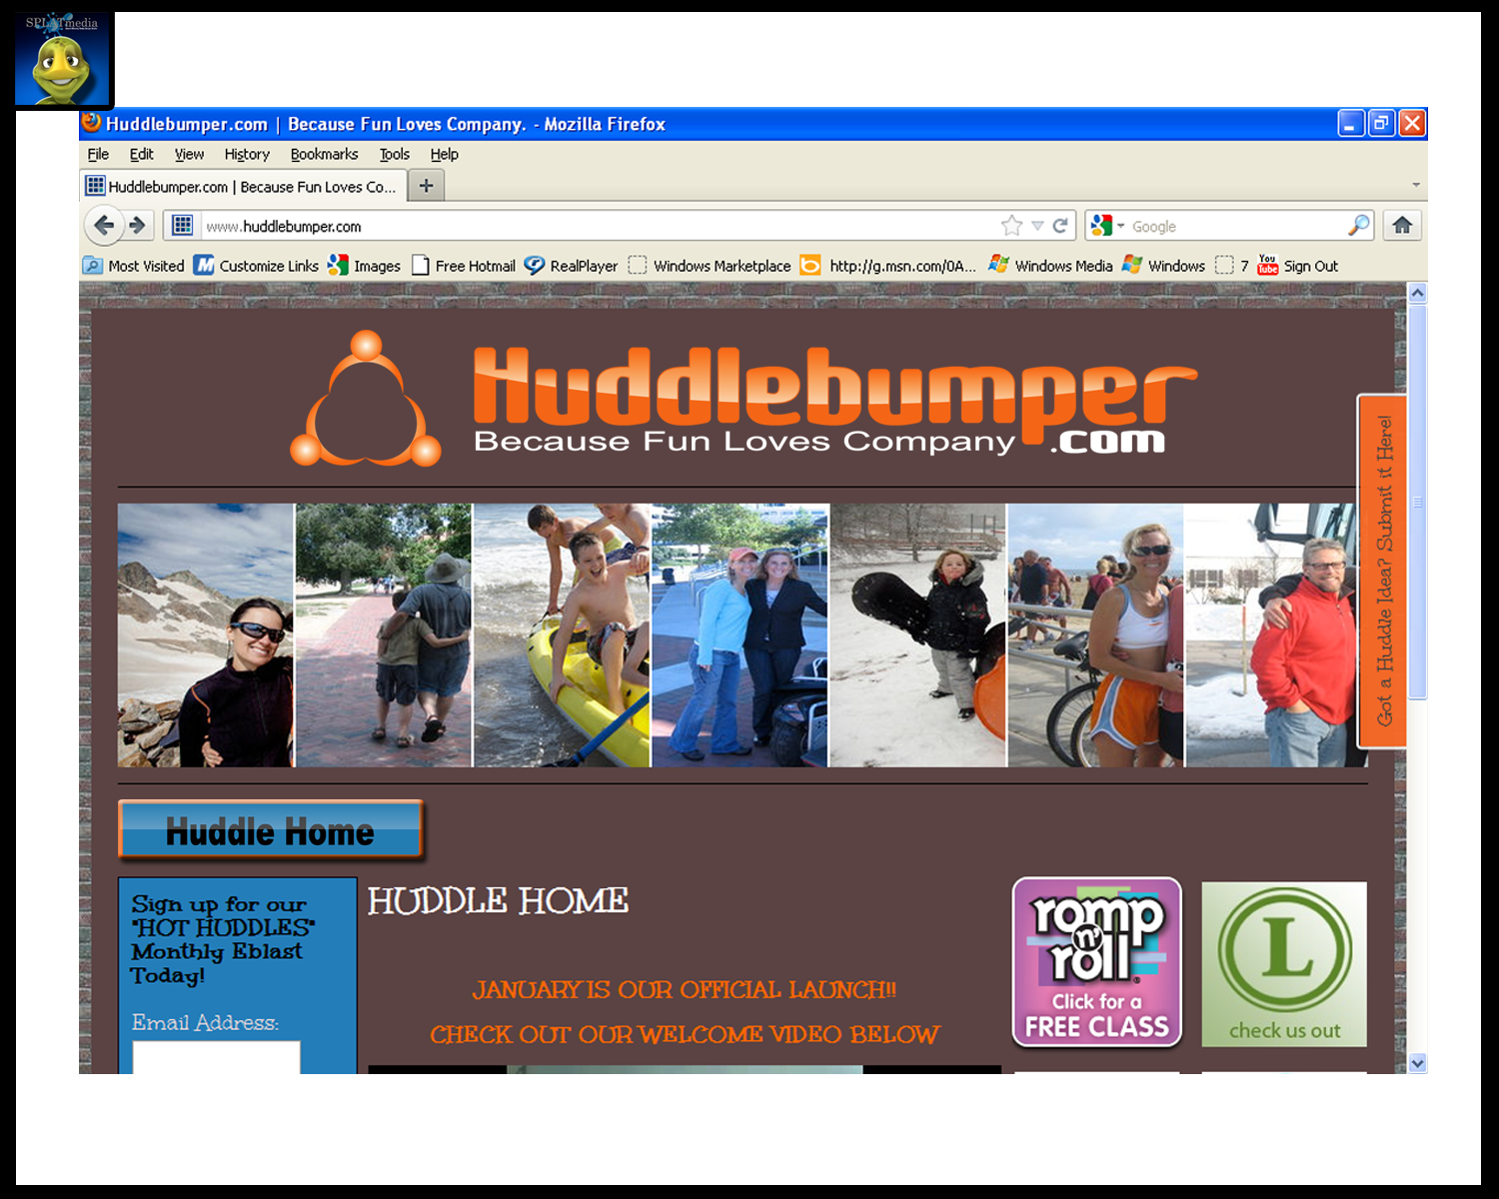Click the 'Email Address:' label
The height and width of the screenshot is (1199, 1499).
point(205,1022)
